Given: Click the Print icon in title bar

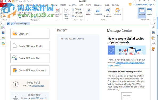Looking at the screenshot, I should coord(21,1).
